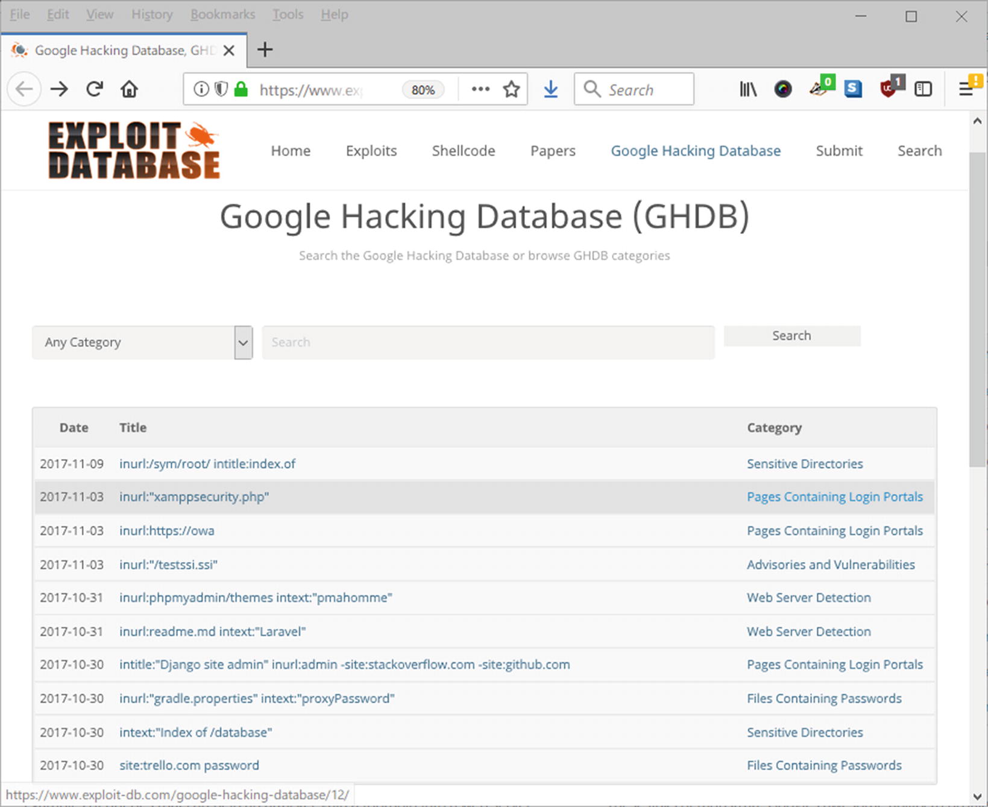
Task: Open Pages Containing Login Portals for xamppsecurity row
Action: (835, 497)
